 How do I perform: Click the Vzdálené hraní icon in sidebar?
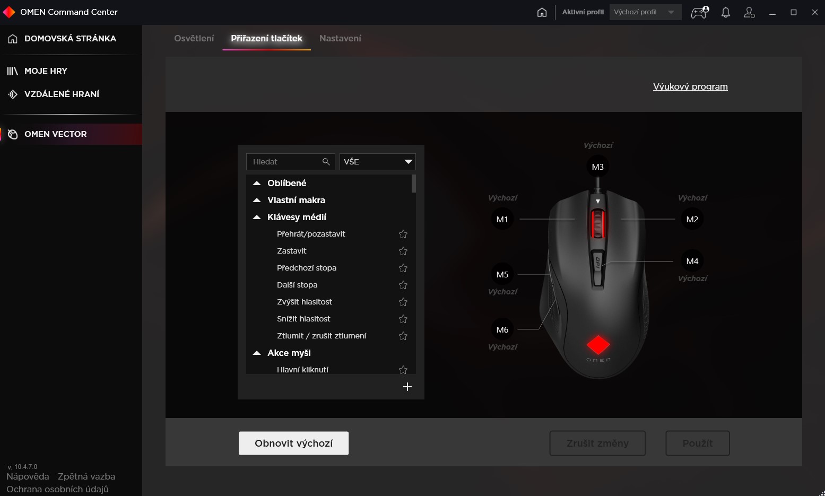tap(13, 94)
